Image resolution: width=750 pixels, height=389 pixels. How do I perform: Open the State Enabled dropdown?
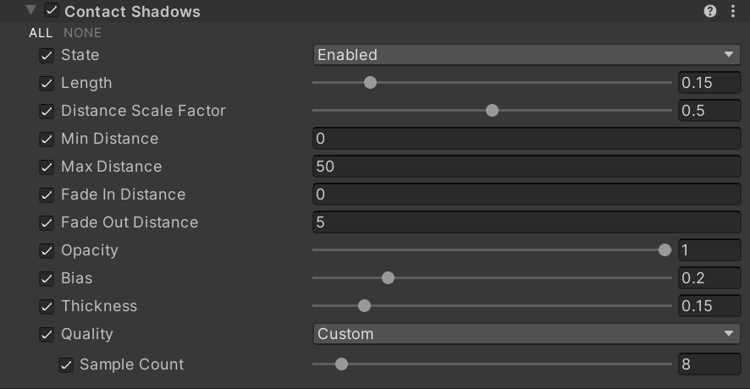click(527, 55)
